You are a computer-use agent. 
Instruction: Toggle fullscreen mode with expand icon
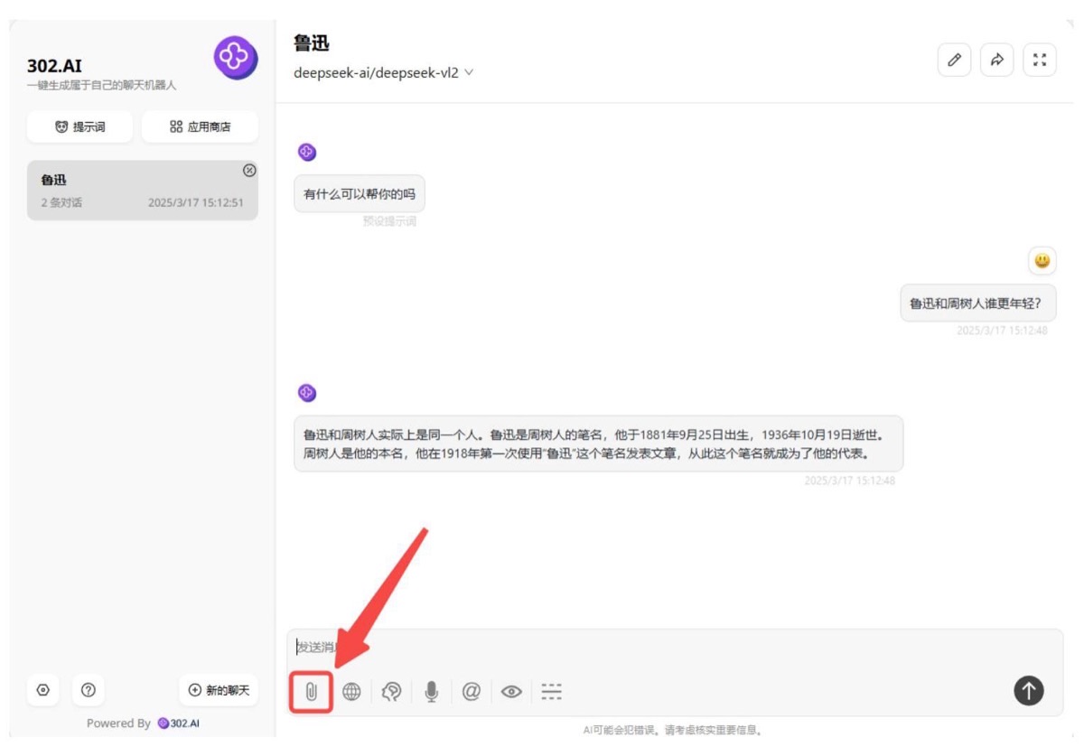pyautogui.click(x=1040, y=60)
